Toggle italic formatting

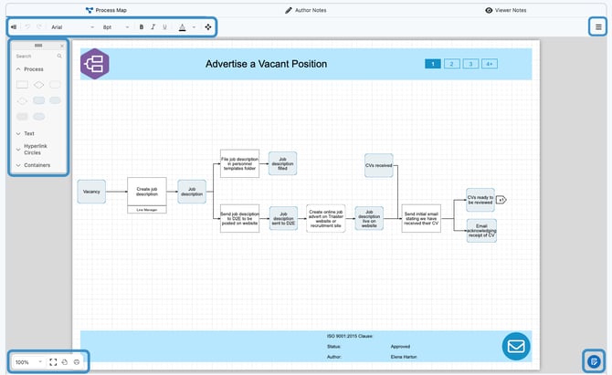[153, 27]
